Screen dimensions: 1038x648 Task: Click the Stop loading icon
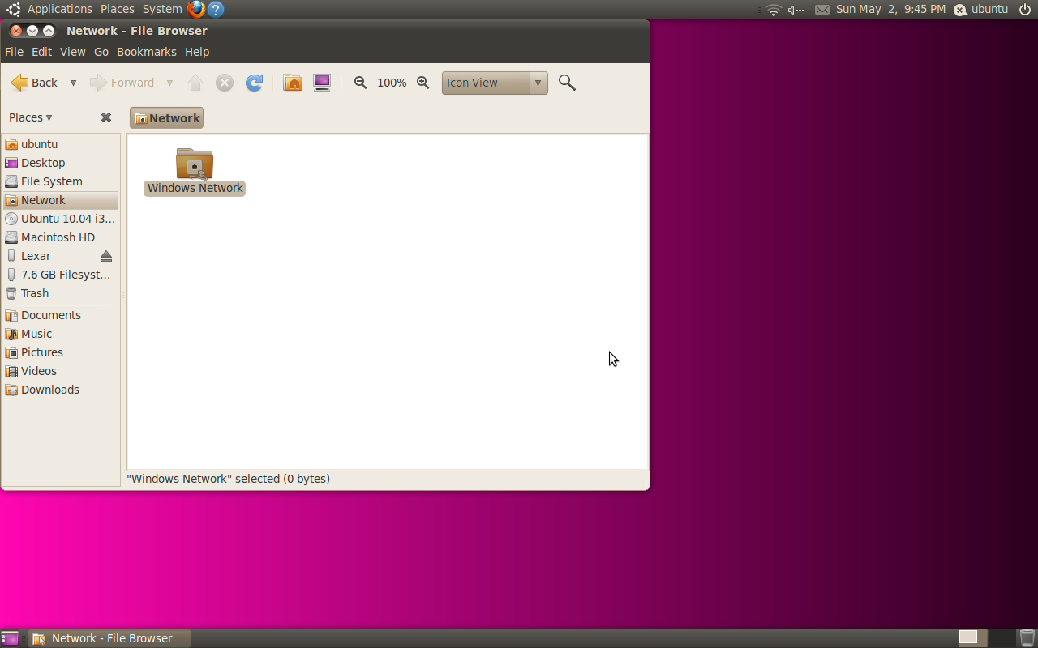tap(225, 83)
